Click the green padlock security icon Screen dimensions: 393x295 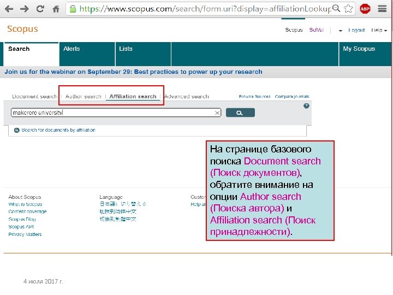73,9
